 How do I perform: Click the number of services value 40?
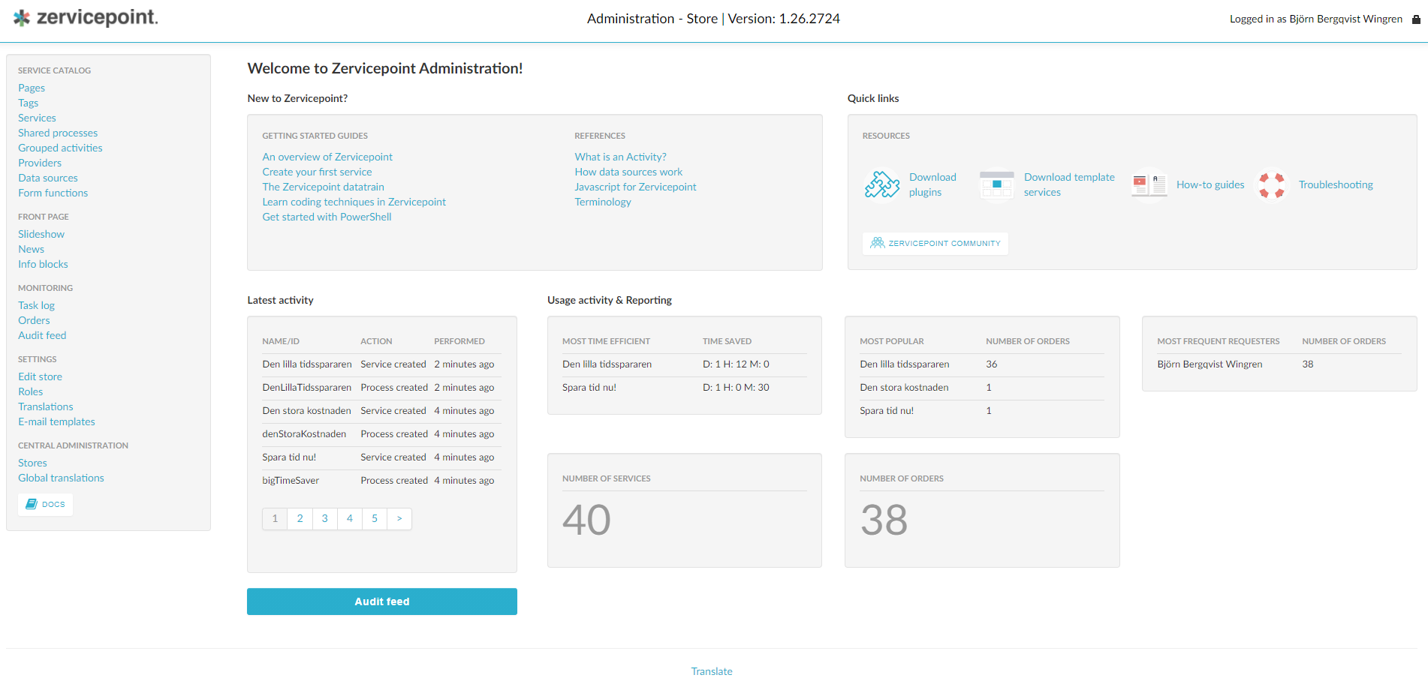(x=586, y=520)
